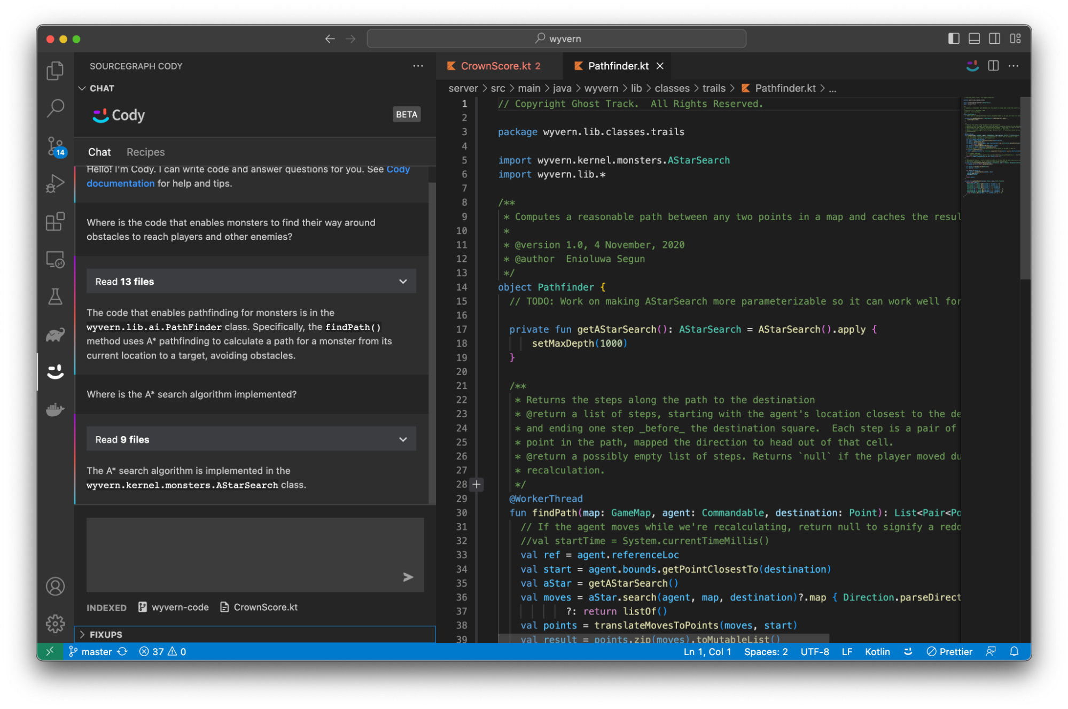This screenshot has width=1068, height=709.
Task: Toggle bottom panel visibility
Action: point(974,38)
